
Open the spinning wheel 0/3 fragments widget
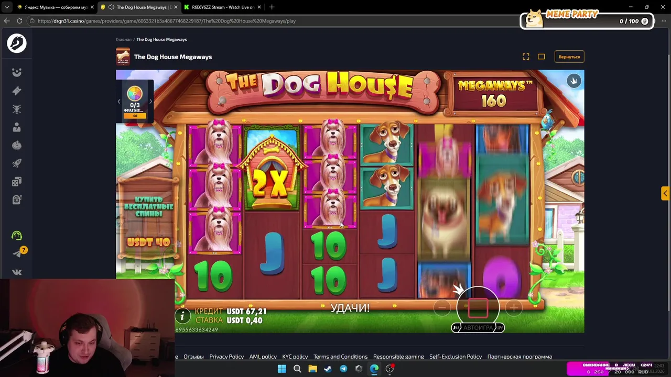coord(135,101)
